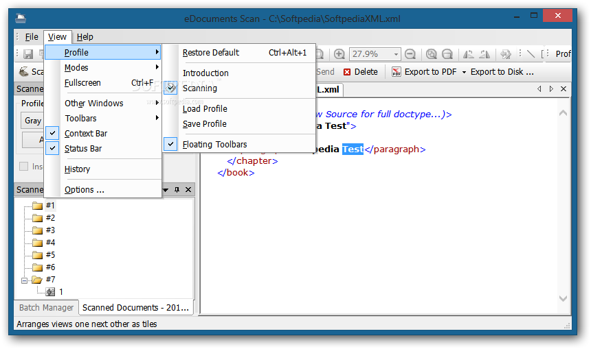Image resolution: width=591 pixels, height=349 pixels.
Task: Open Export to PDF dropdown arrow
Action: 464,72
